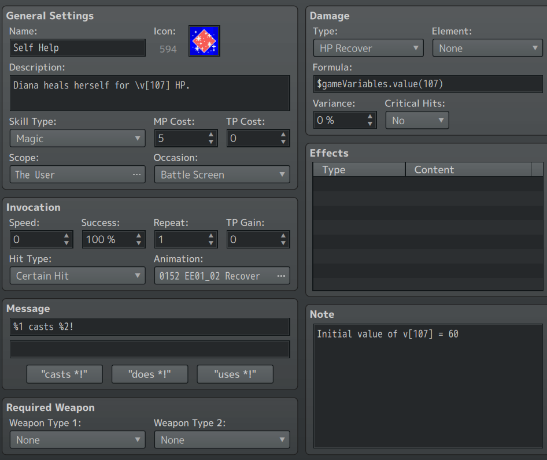Open the skill icon picker (icon 594)

[204, 40]
